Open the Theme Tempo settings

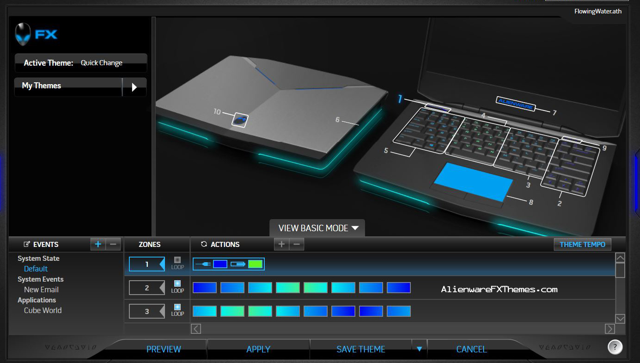click(x=582, y=244)
